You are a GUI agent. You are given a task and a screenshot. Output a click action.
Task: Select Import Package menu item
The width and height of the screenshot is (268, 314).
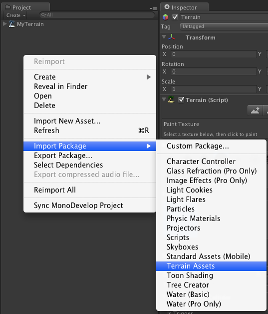[90, 146]
